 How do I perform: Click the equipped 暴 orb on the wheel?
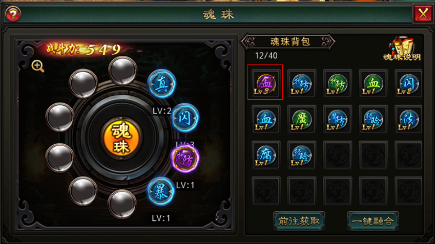coord(161,191)
